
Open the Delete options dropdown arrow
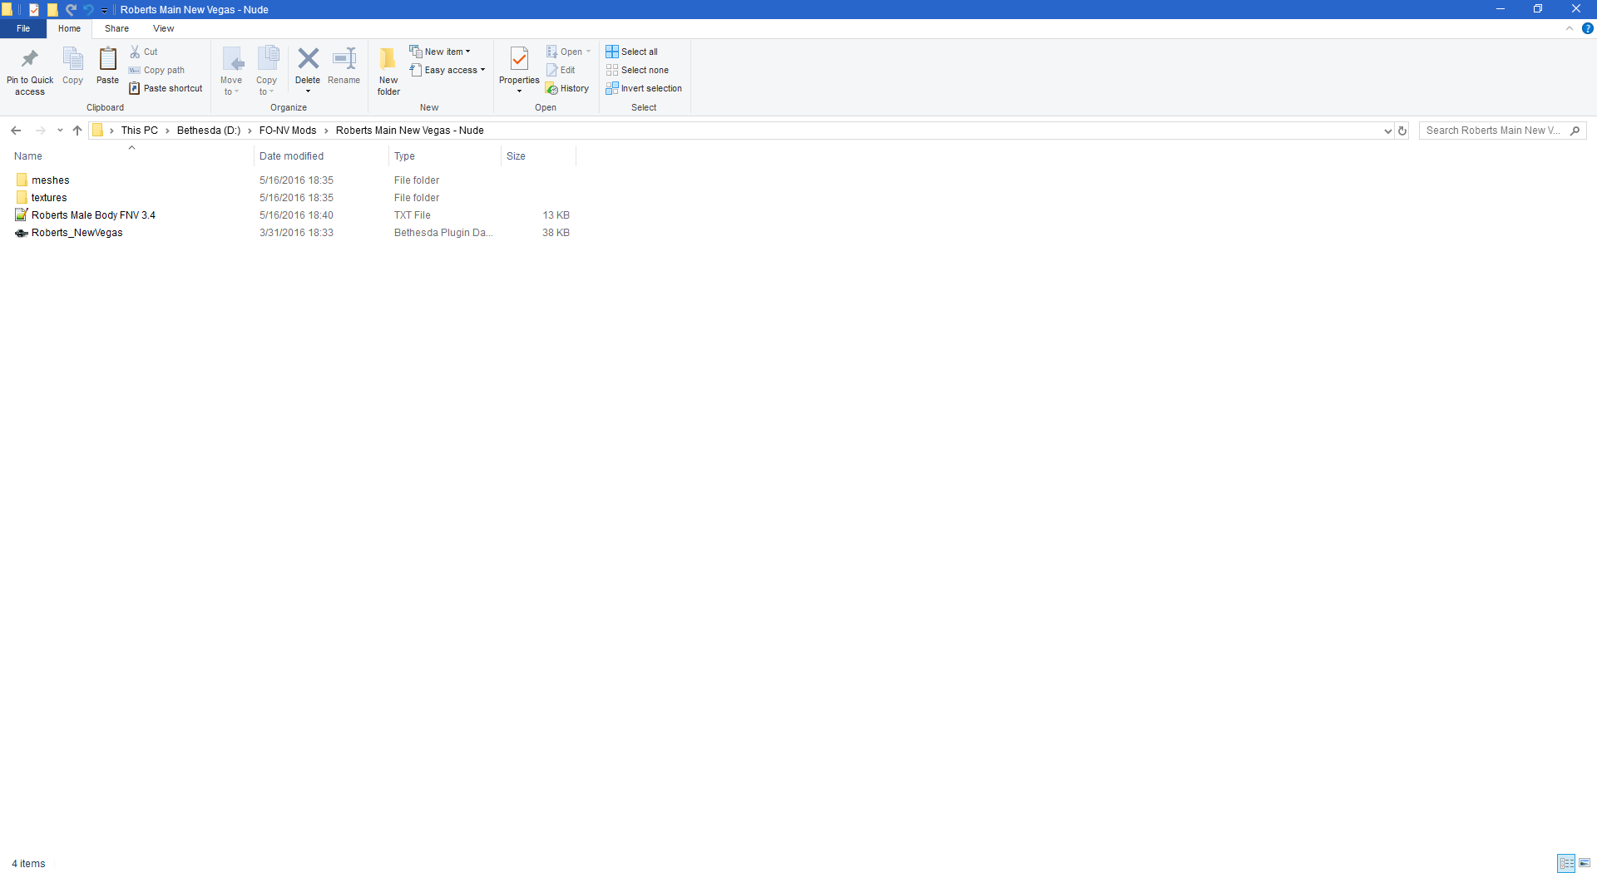(x=308, y=91)
